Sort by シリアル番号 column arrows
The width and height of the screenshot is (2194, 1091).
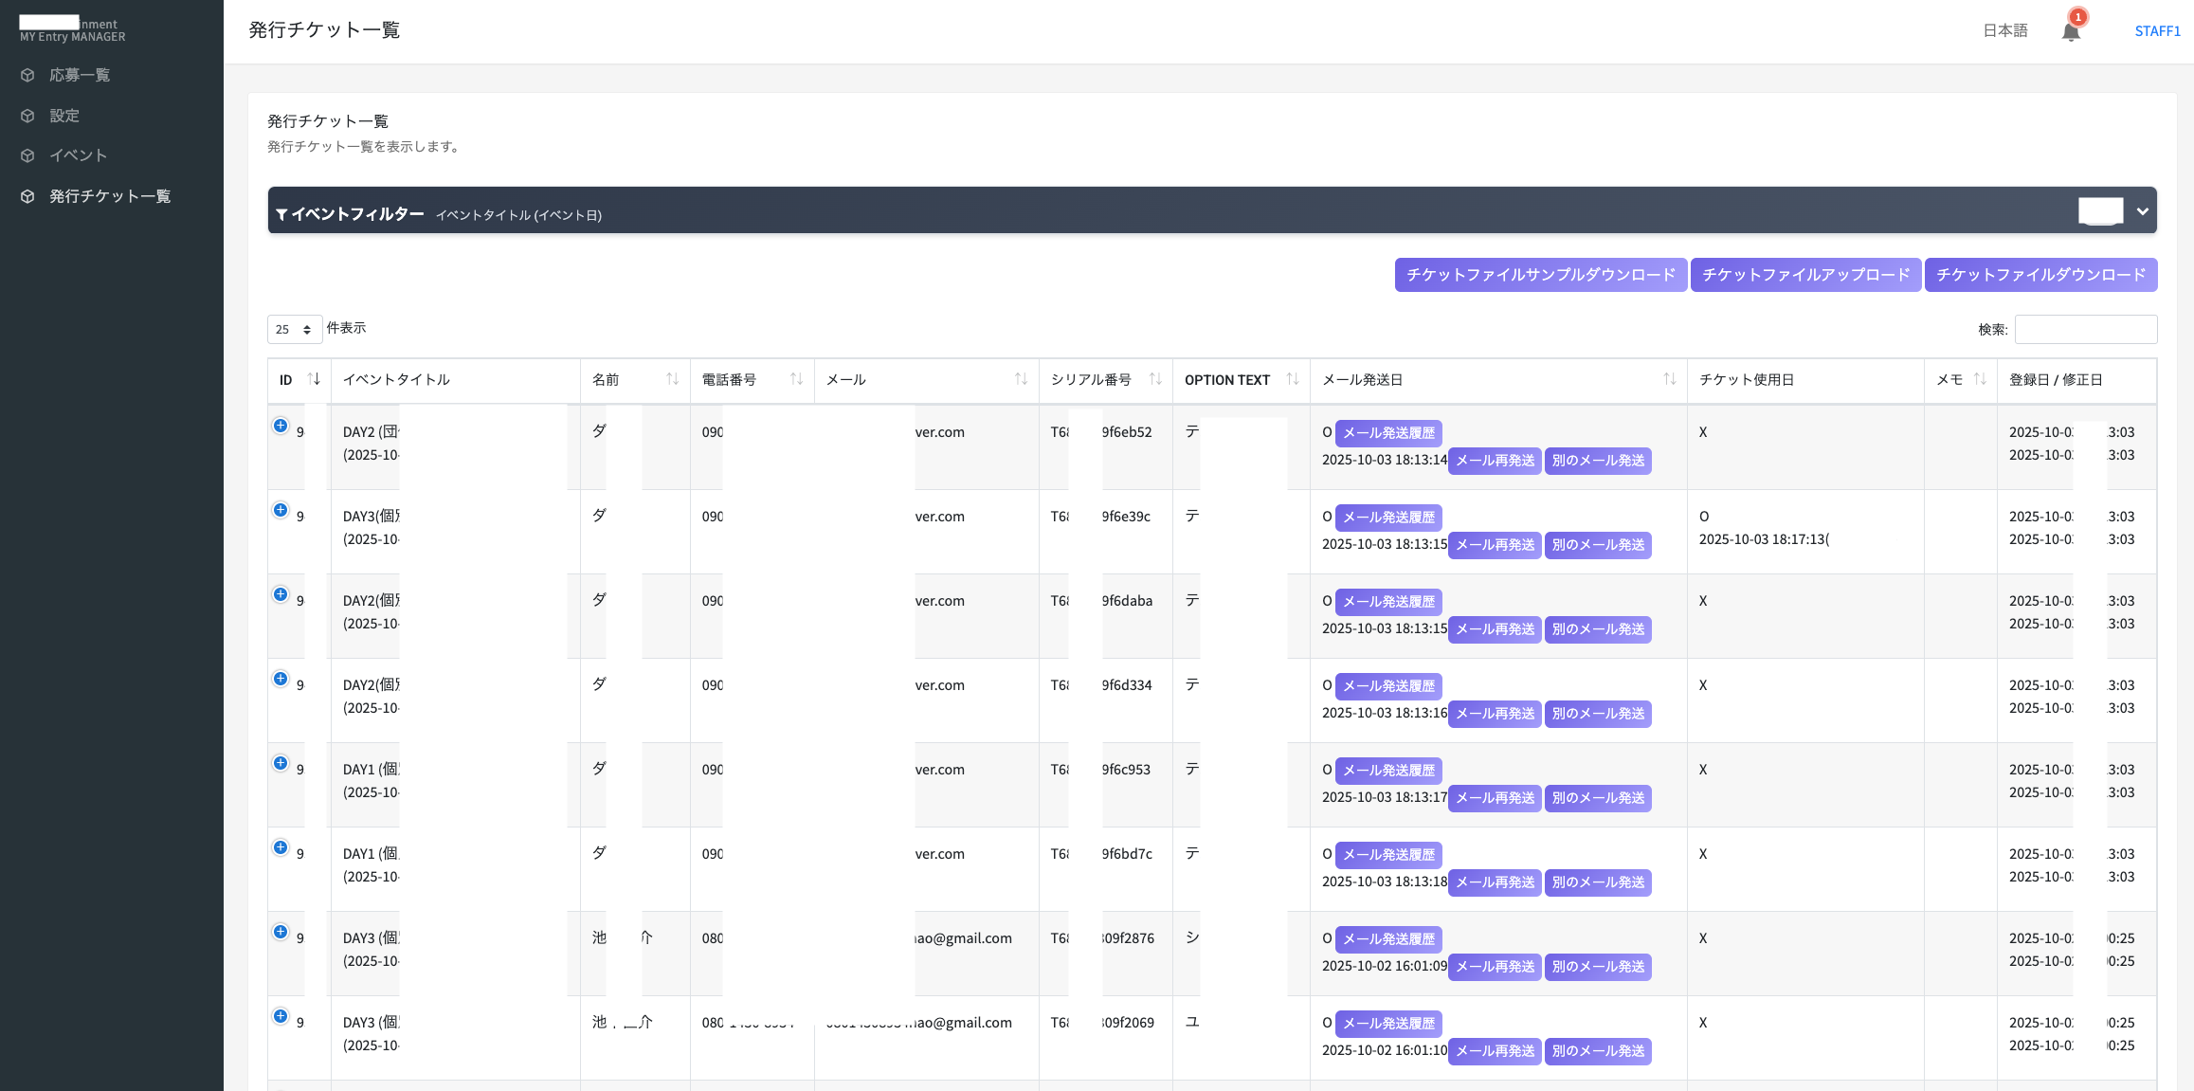tap(1155, 379)
